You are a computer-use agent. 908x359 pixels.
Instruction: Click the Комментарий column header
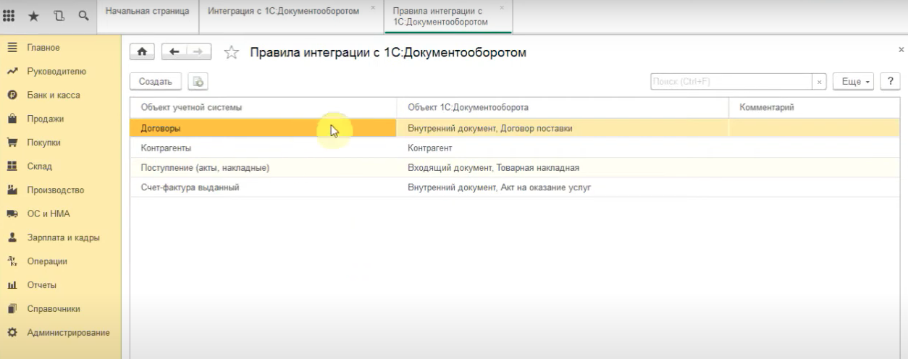pyautogui.click(x=814, y=107)
